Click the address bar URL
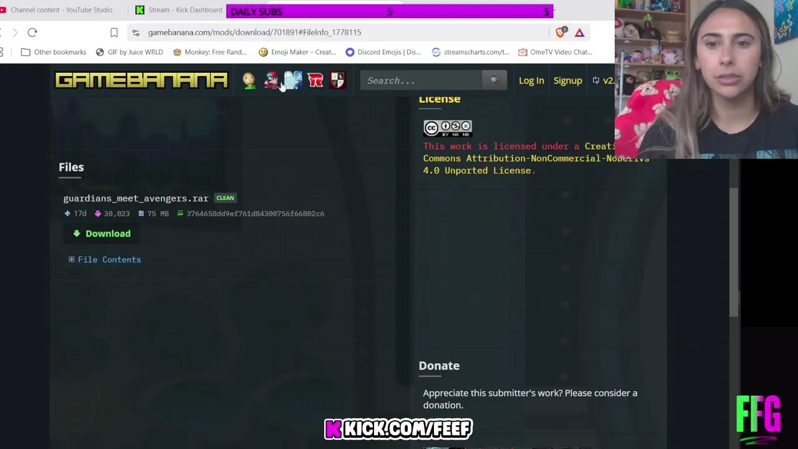798x449 pixels. (254, 32)
